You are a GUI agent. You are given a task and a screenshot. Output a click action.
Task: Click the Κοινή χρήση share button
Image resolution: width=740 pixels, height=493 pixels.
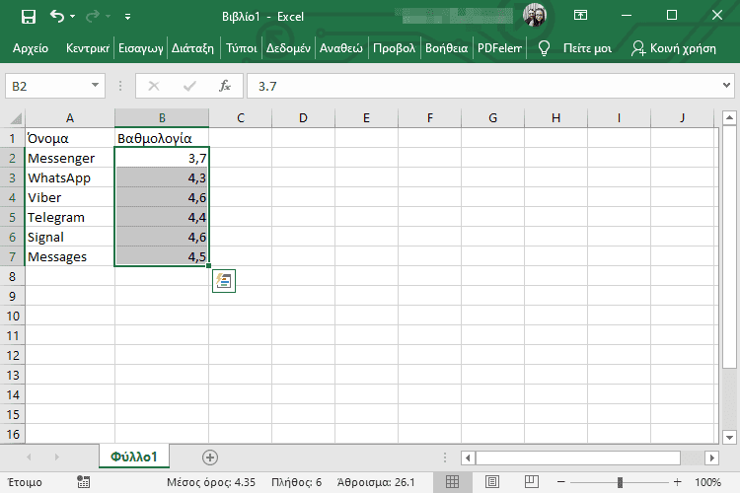(674, 48)
